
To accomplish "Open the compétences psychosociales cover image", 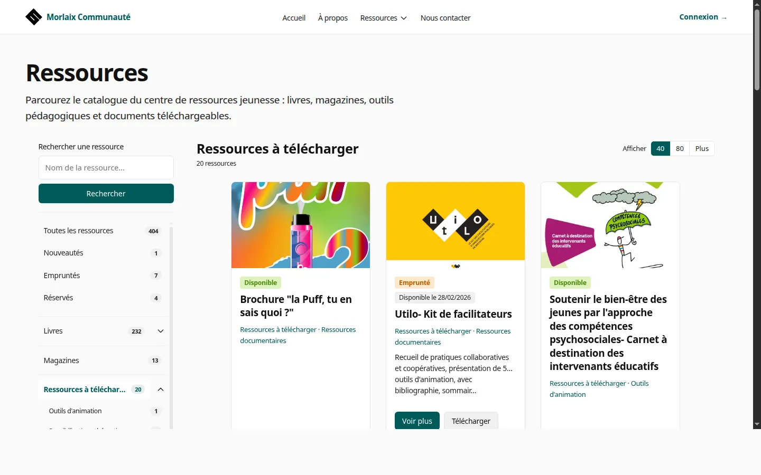I will (610, 225).
